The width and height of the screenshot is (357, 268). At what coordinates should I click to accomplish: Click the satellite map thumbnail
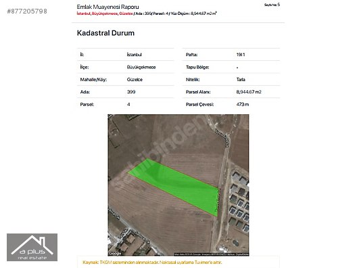pos(178,185)
